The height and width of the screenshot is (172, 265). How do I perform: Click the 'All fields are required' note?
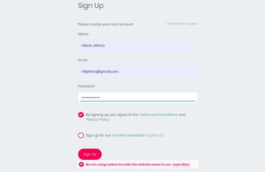coord(182,24)
